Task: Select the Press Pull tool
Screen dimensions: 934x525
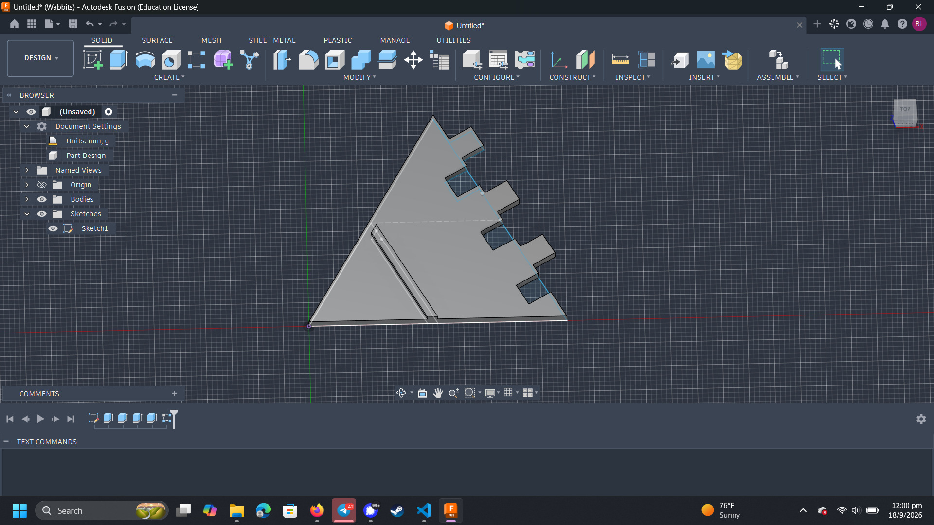Action: [x=282, y=60]
